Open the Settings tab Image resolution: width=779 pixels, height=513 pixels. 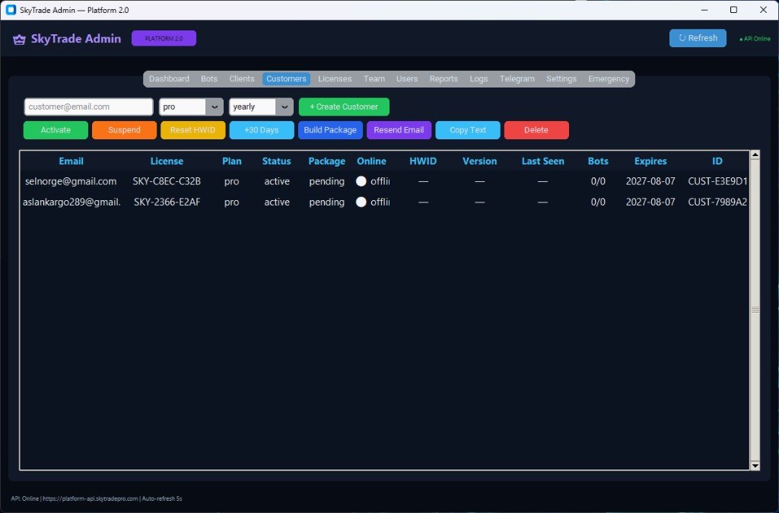click(x=561, y=79)
